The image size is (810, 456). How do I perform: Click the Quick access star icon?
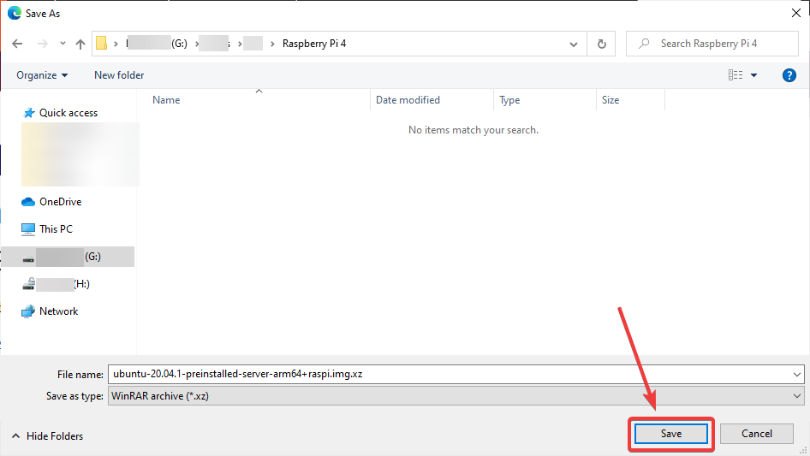pos(29,113)
